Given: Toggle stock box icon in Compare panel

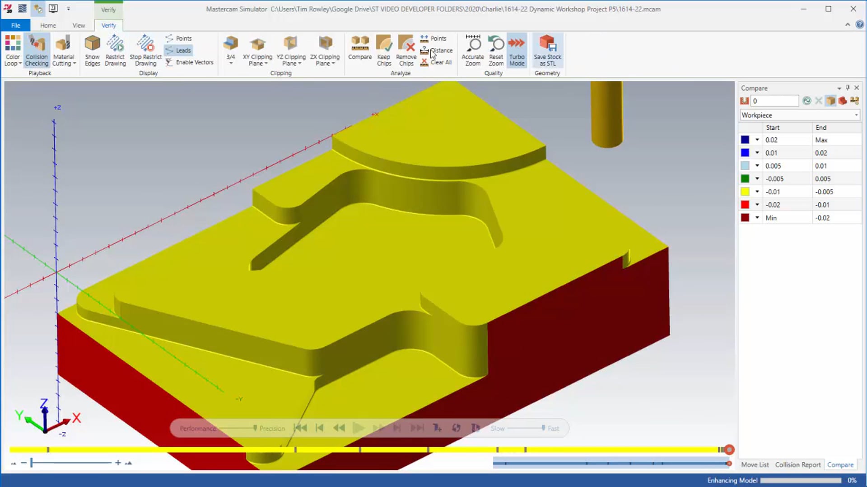Looking at the screenshot, I should [830, 101].
